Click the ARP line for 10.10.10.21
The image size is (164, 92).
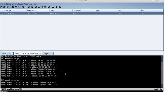(x=29, y=67)
